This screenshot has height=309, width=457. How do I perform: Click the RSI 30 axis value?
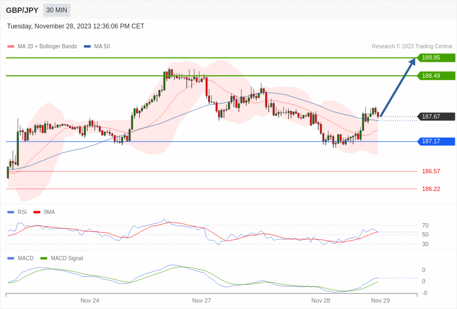(x=425, y=244)
